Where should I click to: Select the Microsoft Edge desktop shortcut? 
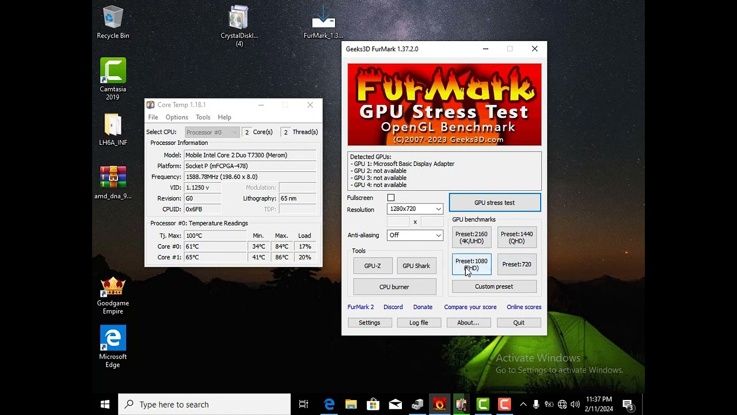tap(113, 347)
